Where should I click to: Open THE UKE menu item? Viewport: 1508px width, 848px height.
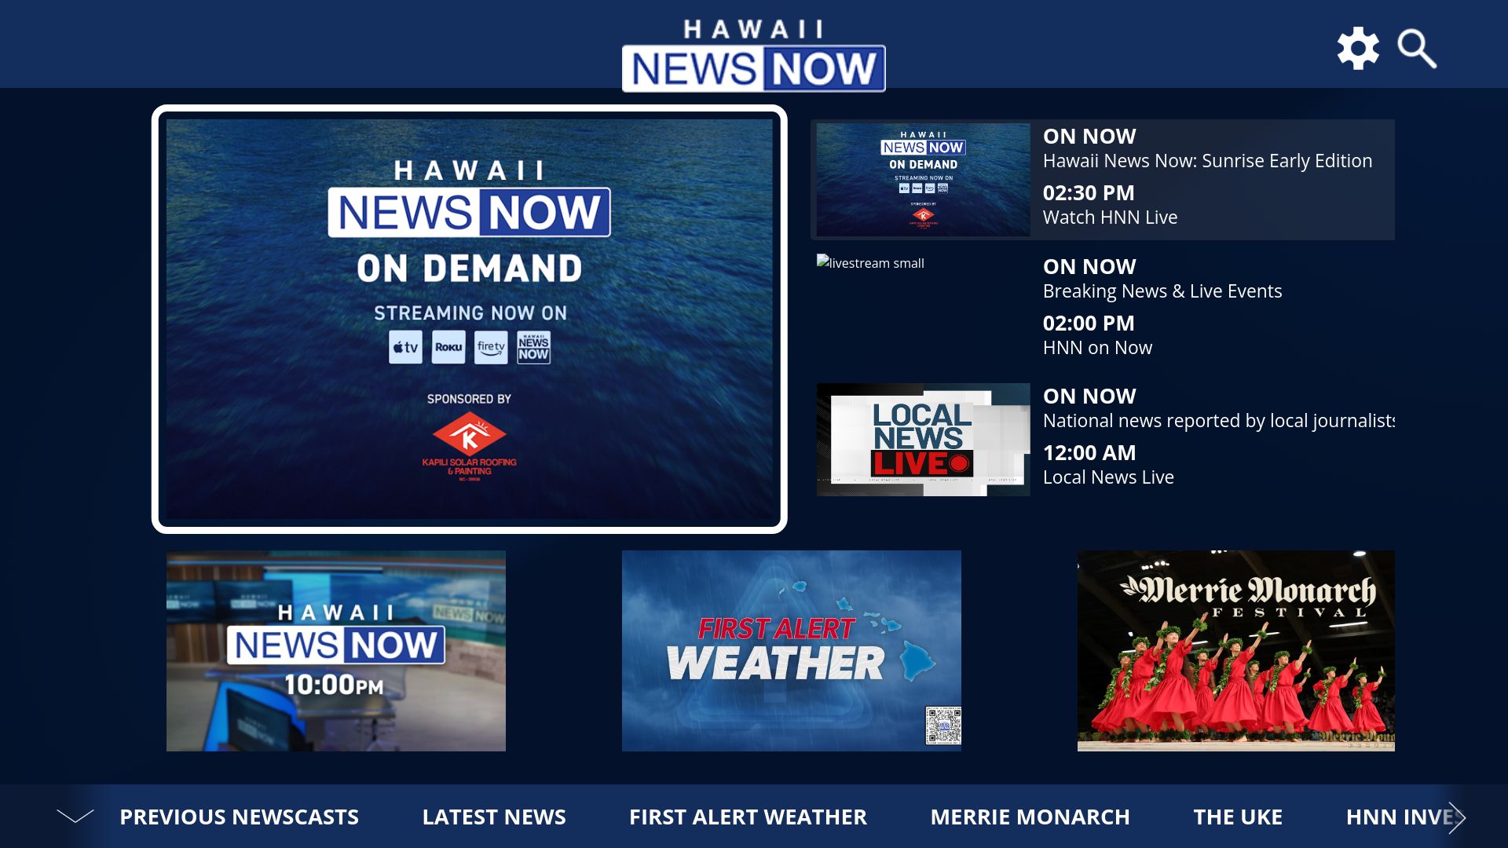[1237, 817]
